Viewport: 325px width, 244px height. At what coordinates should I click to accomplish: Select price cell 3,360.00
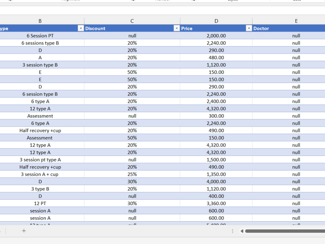pos(216,204)
